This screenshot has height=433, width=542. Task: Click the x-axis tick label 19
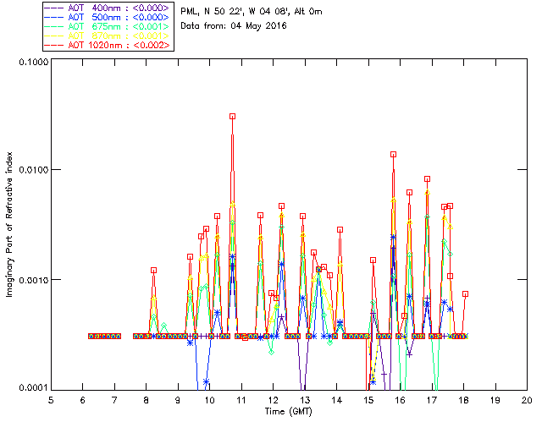(x=495, y=400)
